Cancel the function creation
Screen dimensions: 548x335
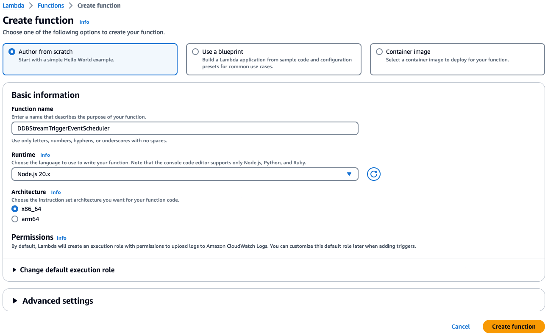pos(460,326)
